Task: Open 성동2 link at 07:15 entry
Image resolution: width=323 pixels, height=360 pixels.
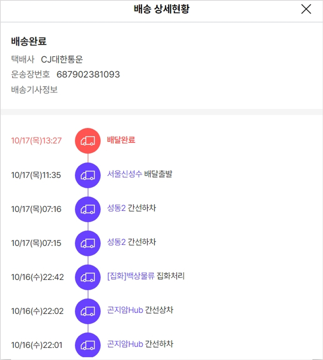Action: [x=116, y=242]
